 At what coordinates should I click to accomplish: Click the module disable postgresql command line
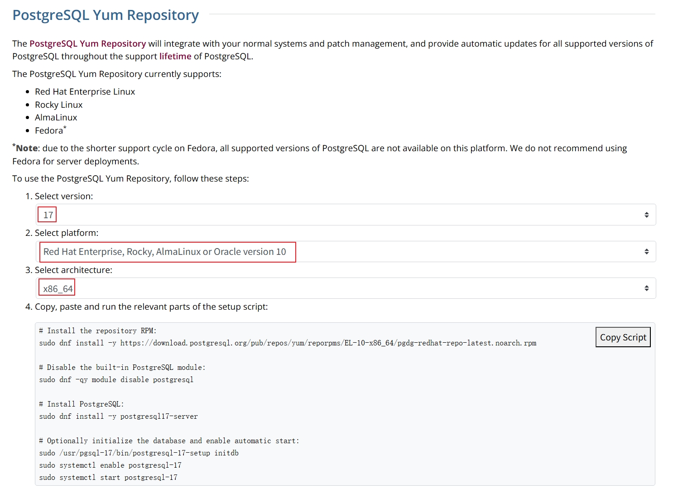click(116, 380)
